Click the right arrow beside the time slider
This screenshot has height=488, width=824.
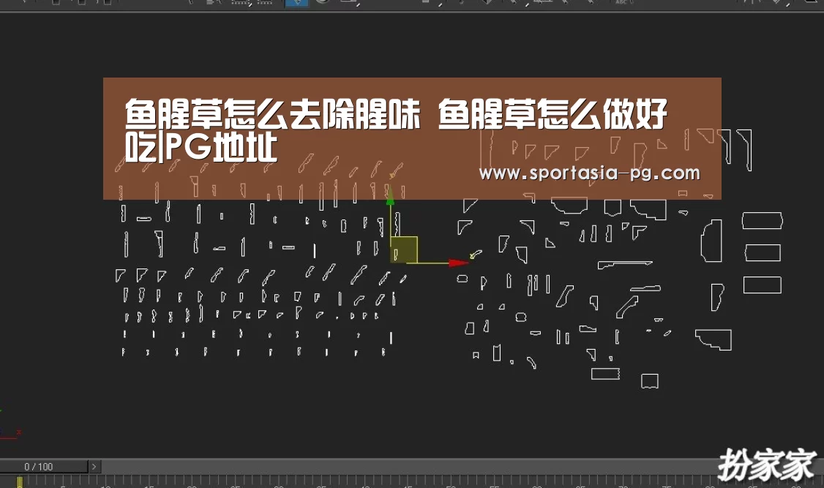(x=94, y=467)
